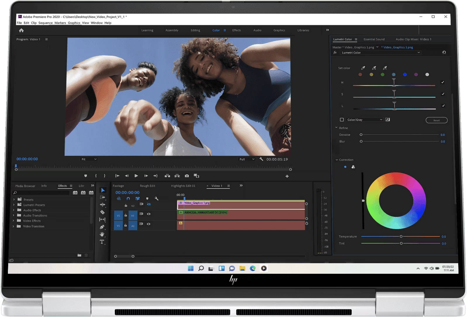Check the Color/Gray mask checkbox
This screenshot has width=467, height=317.
(x=342, y=120)
